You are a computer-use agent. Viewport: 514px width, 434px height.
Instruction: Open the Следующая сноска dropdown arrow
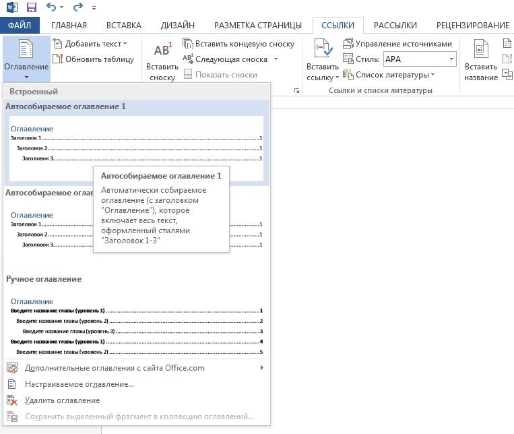pyautogui.click(x=276, y=59)
